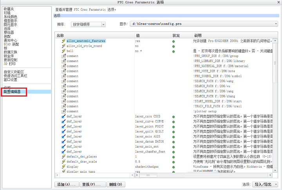Open the 草绘器 category
Screen dimensions: 282x190
tap(9, 33)
